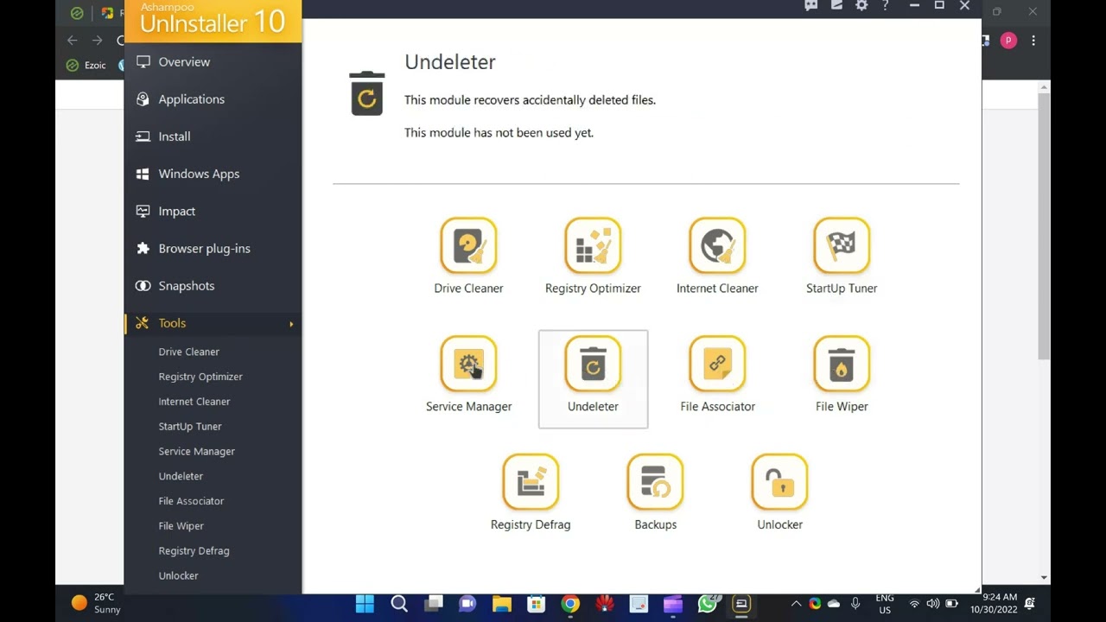Open the Drive Cleaner tool icon
Viewport: 1106px width, 622px height.
point(468,245)
